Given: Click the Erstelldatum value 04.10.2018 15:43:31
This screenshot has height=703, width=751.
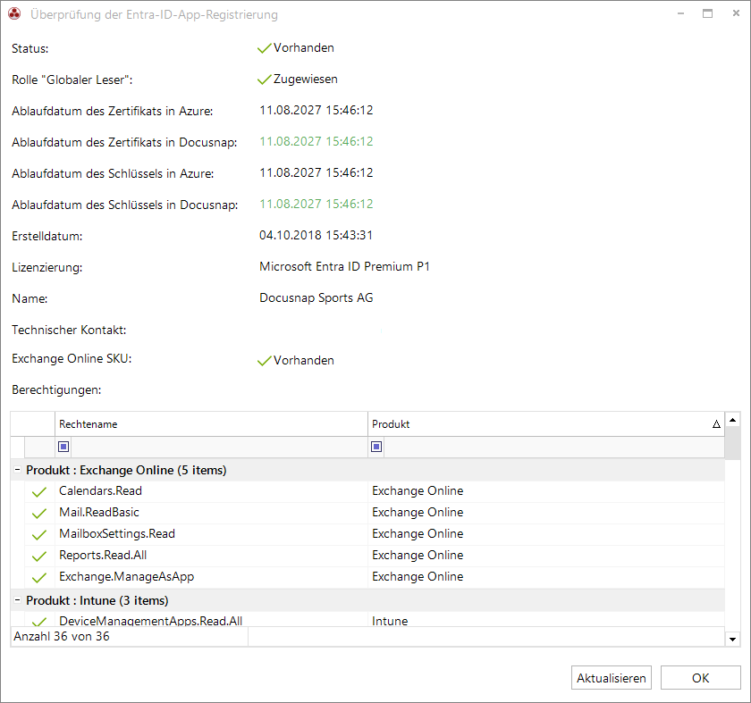Looking at the screenshot, I should pos(316,236).
